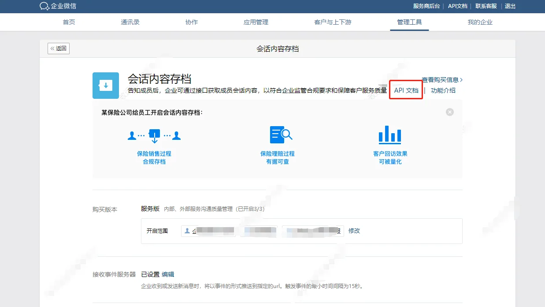Viewport: 545px width, 307px height.
Task: Open the top bar API文档 link
Action: 457,6
